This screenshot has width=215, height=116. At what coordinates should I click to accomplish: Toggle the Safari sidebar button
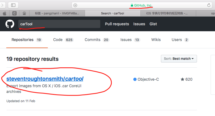click(x=13, y=5)
